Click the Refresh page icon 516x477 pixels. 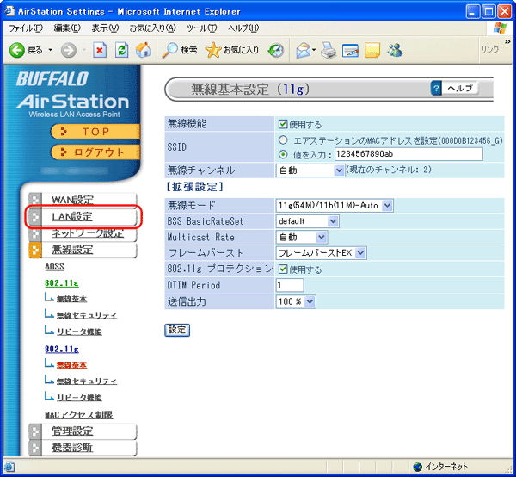point(121,50)
